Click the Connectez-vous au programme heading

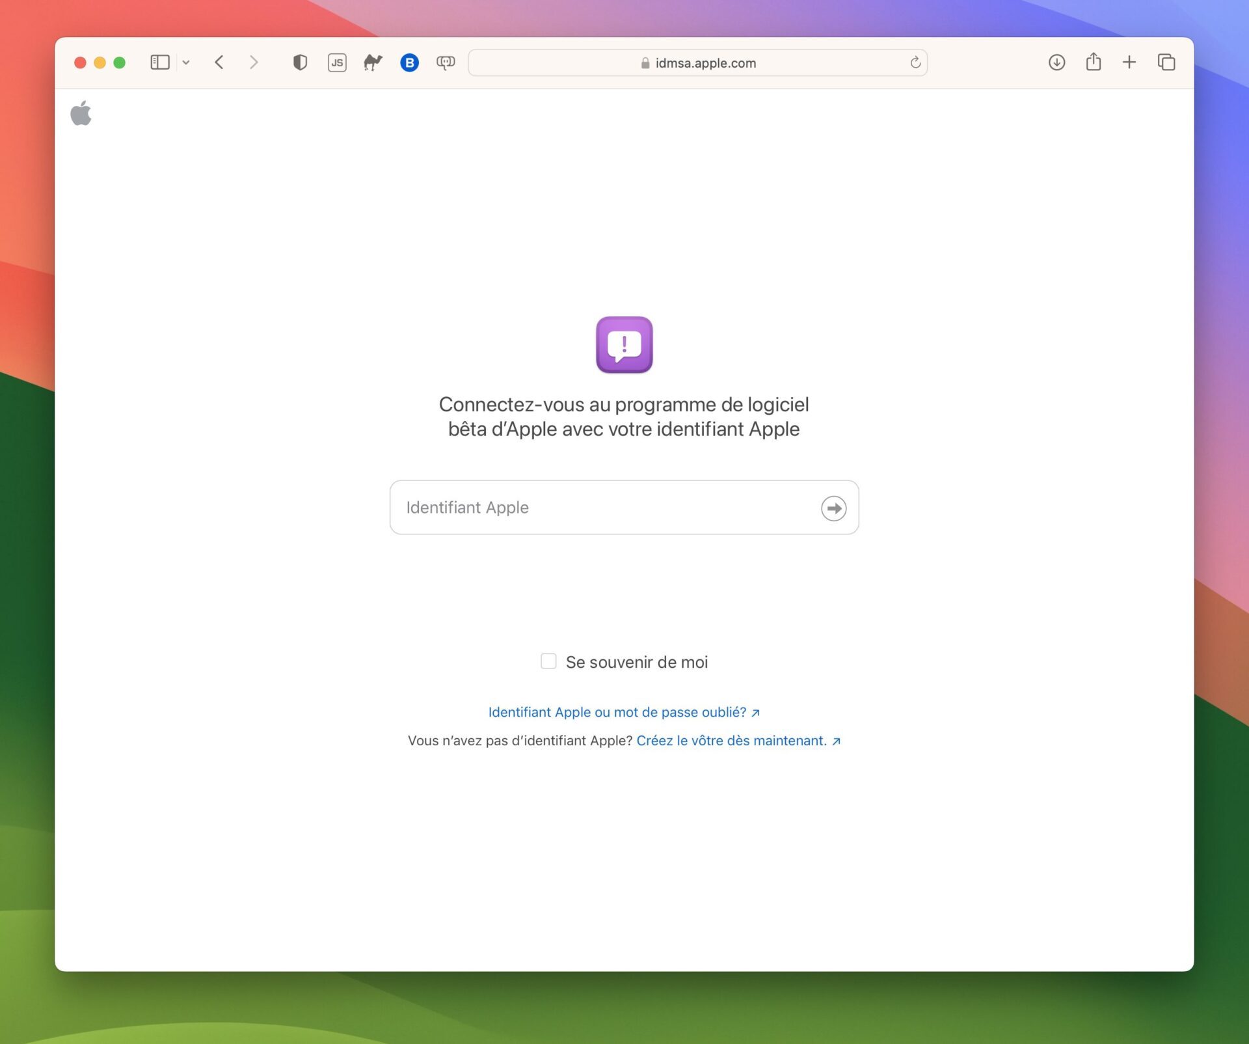[624, 417]
